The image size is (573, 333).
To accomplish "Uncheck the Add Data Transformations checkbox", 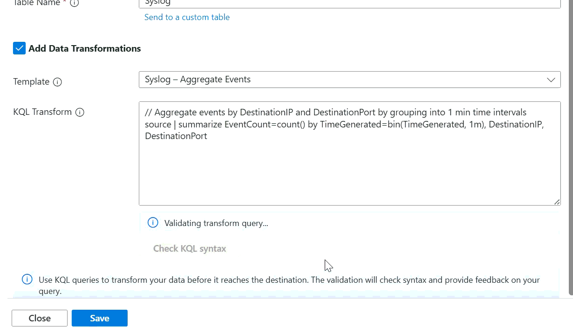I will point(19,48).
